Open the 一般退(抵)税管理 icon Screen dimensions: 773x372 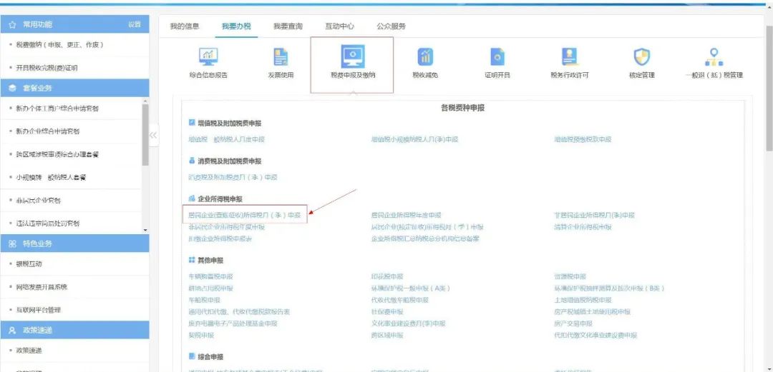(714, 57)
